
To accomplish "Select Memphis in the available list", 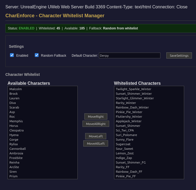I will tap(43, 121).
